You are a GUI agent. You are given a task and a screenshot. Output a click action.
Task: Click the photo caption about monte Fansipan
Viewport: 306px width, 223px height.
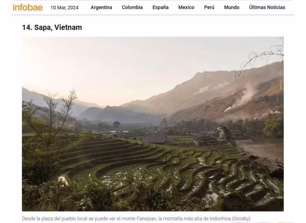point(136,218)
